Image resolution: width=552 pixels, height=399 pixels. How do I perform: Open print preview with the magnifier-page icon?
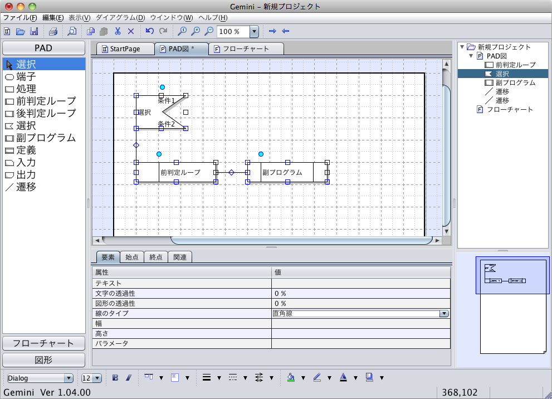click(72, 31)
